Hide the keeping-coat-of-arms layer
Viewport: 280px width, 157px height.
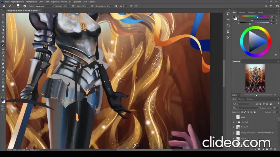[x=234, y=133]
